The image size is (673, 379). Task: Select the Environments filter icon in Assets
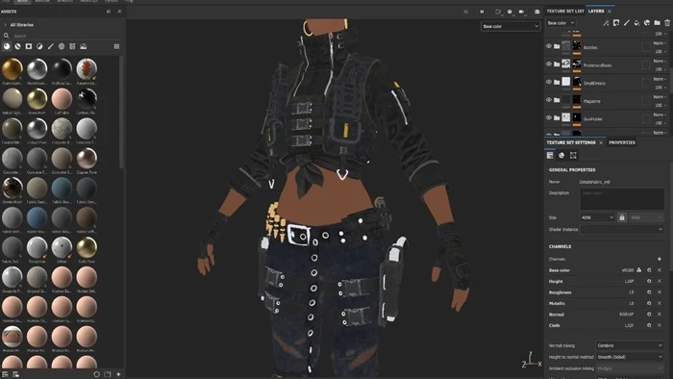[x=84, y=46]
